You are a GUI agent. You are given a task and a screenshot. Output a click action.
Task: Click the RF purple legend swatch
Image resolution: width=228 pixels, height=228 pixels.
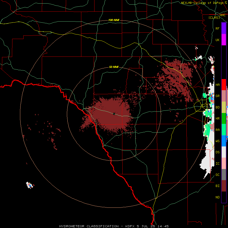[224, 28]
